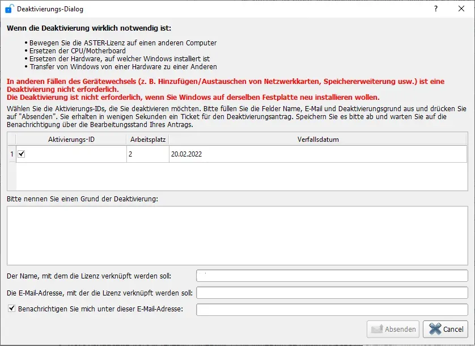Select the Arbeitsplatz cell showing 2
Image resolution: width=475 pixels, height=346 pixels.
147,154
